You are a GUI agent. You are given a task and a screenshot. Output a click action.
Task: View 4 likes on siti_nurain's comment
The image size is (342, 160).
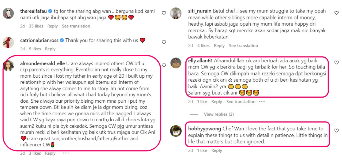click(203, 46)
